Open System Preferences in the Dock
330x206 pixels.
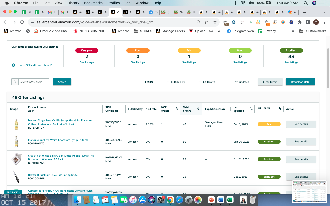tap(161, 200)
